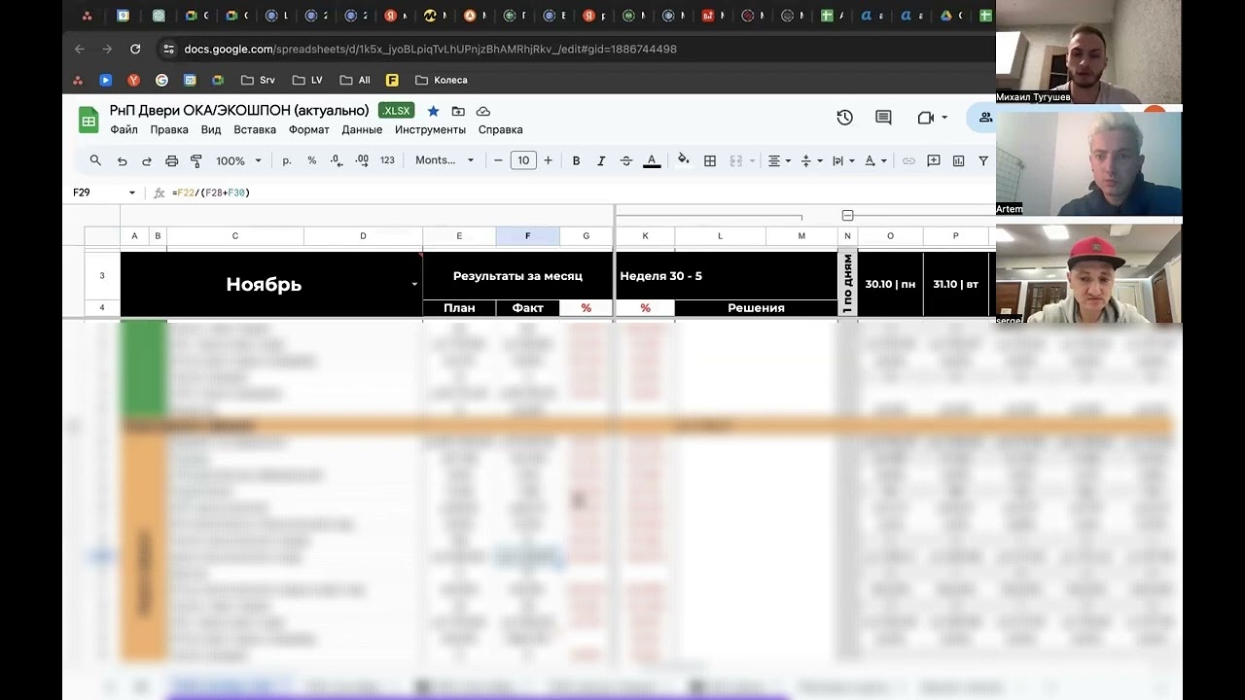The image size is (1245, 700).
Task: Open the Справка menu
Action: click(501, 129)
